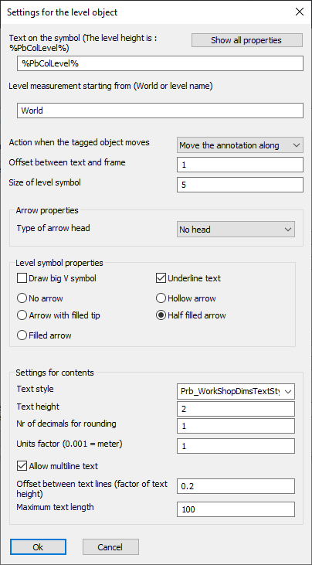Open the Text style dropdown

point(236,391)
